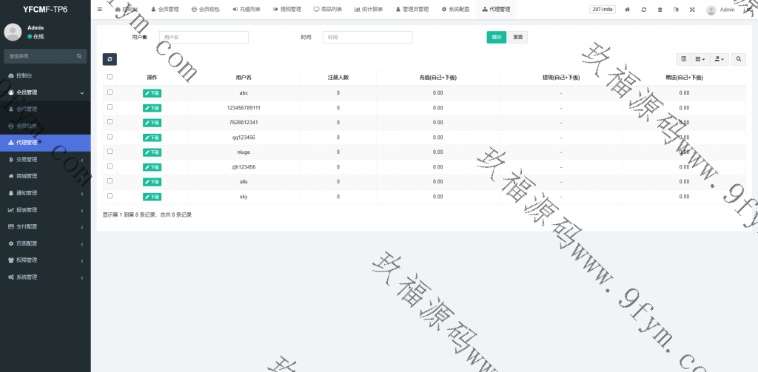
Task: Click the 用户名 input field
Action: pyautogui.click(x=204, y=37)
